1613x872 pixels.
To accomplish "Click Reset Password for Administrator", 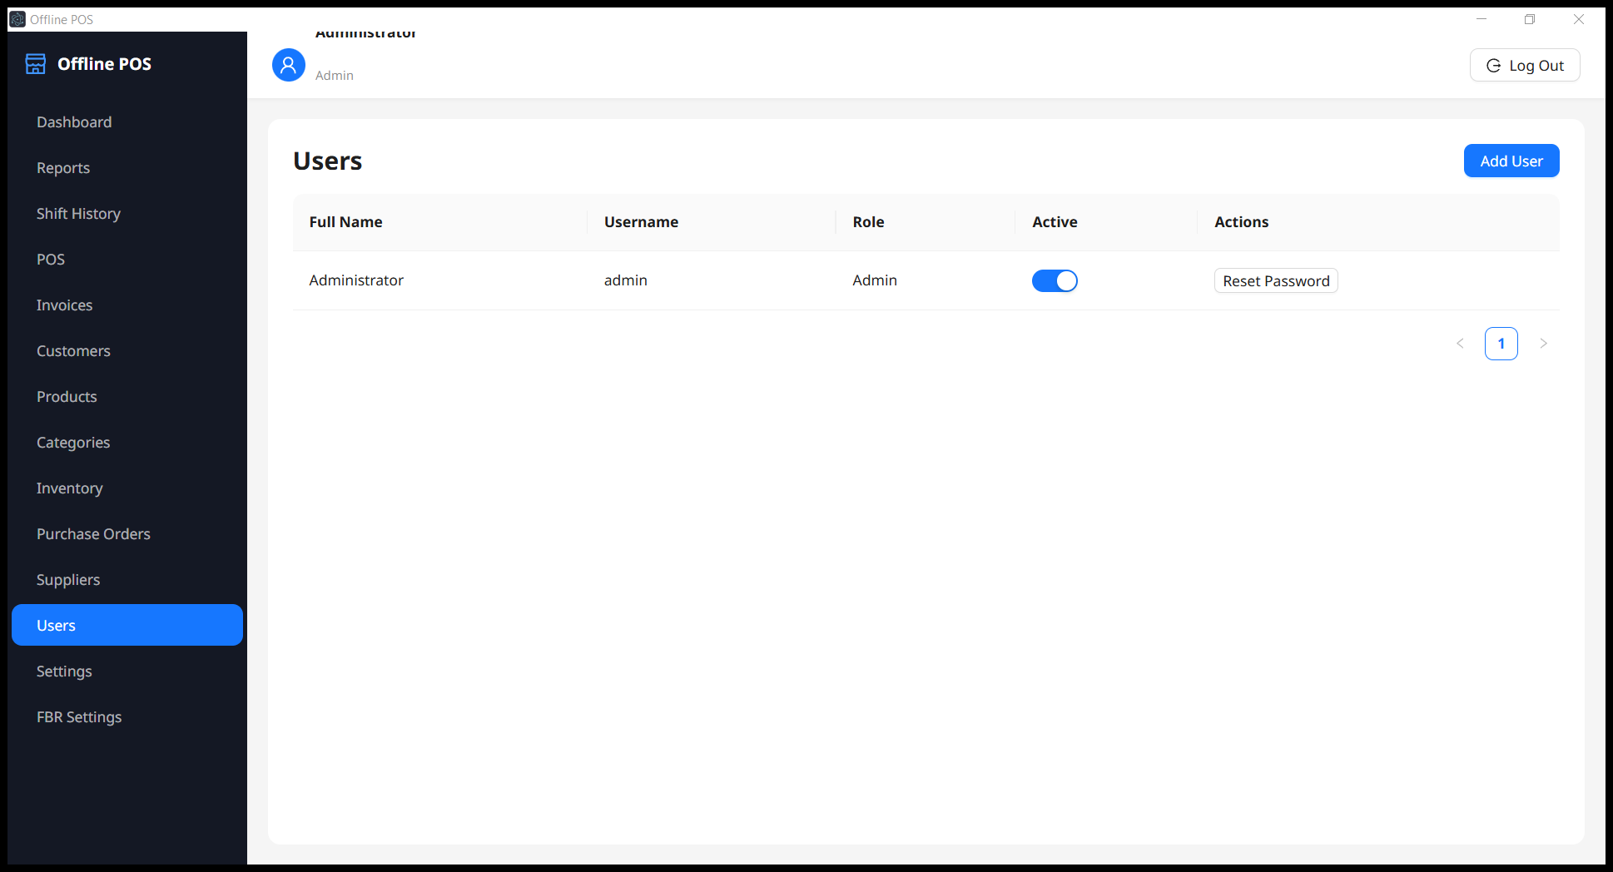I will click(1276, 281).
